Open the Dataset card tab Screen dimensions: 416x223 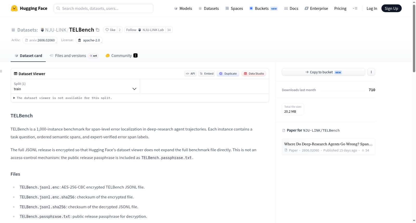(28, 56)
